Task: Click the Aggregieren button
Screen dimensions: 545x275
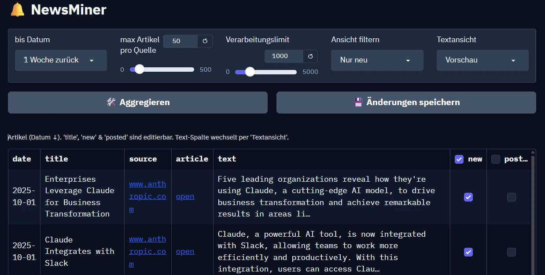Action: pos(138,103)
